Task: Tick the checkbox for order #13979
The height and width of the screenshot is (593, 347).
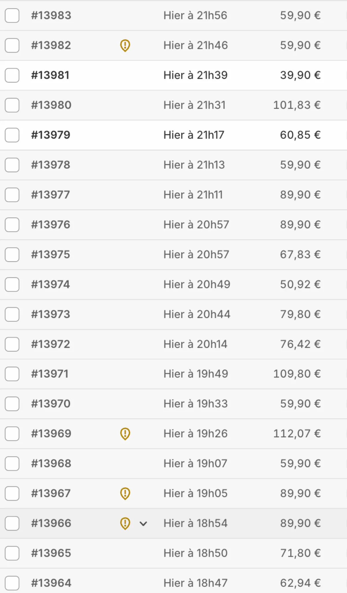Action: pyautogui.click(x=12, y=135)
